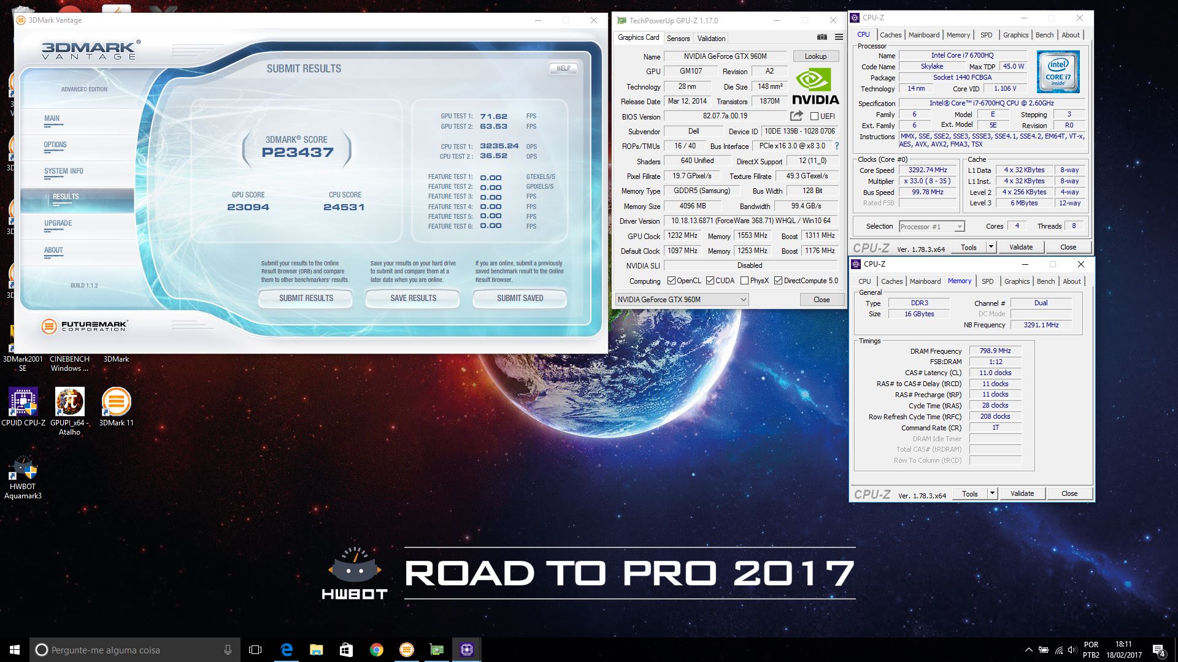This screenshot has height=662, width=1178.
Task: Toggle the PhysX checkbox in GPU-Z
Action: click(x=744, y=281)
